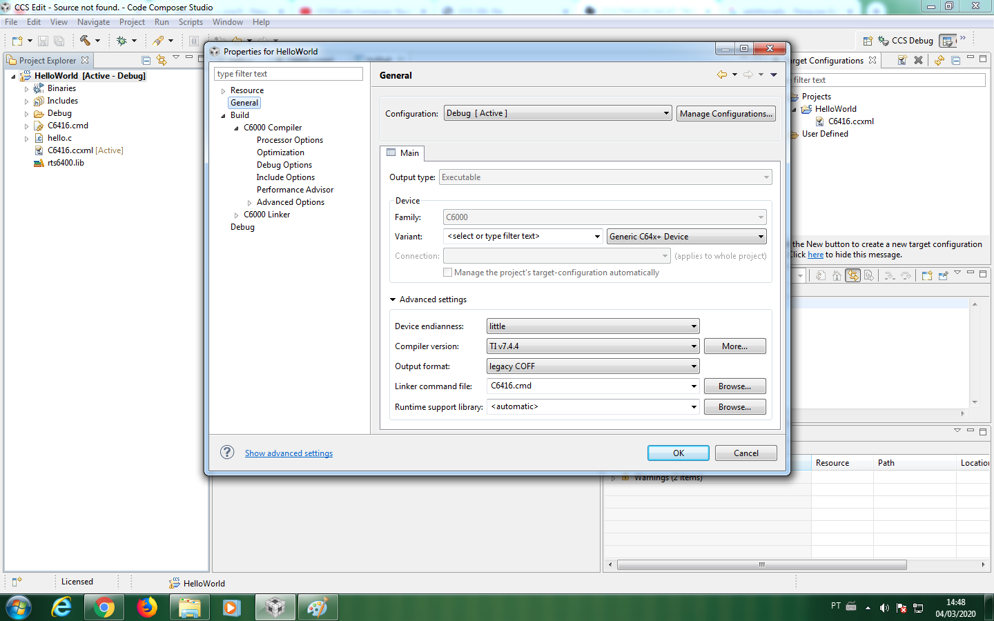Select hello.c in Project Explorer

click(59, 138)
